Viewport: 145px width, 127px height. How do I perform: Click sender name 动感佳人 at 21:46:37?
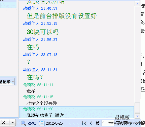click(x=31, y=8)
